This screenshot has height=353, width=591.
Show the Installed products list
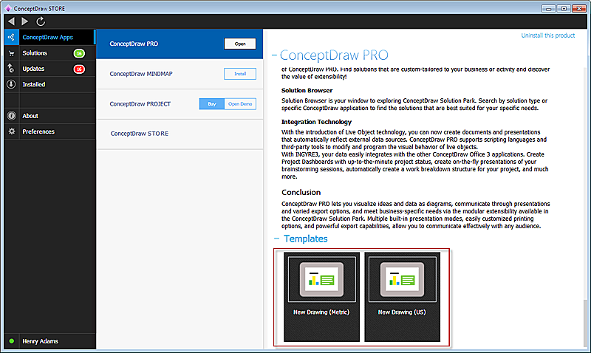[49, 84]
